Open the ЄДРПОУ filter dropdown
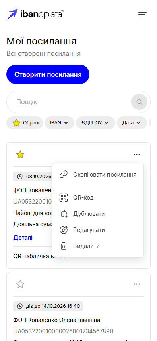This screenshot has height=341, width=157. (95, 123)
